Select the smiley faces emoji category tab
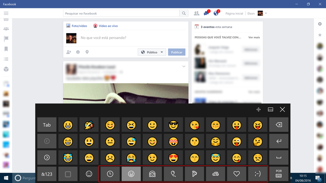Viewport: 326px width, 183px height. pos(131,174)
